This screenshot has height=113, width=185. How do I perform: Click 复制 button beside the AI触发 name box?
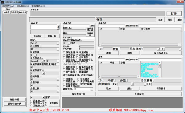tap(58, 27)
